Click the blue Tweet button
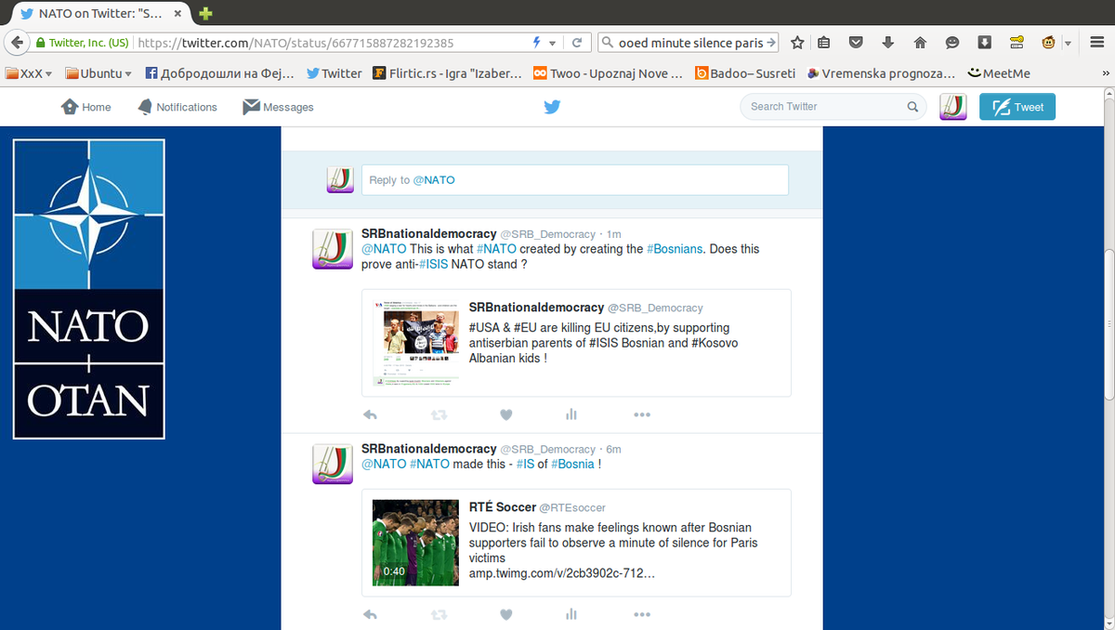1115x630 pixels. click(x=1017, y=107)
